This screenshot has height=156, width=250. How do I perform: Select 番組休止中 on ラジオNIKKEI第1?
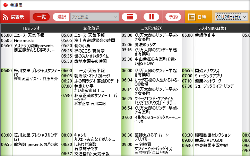(x=205, y=35)
